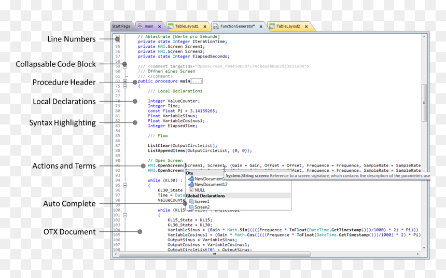Click the Screen1 icon in Global Declarations
The image size is (446, 278).
click(191, 201)
